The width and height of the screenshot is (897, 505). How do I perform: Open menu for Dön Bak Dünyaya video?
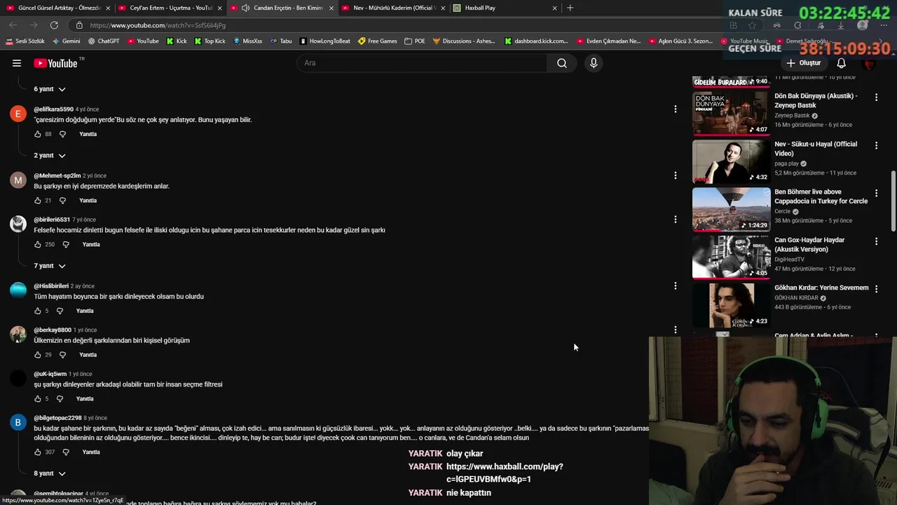tap(876, 97)
